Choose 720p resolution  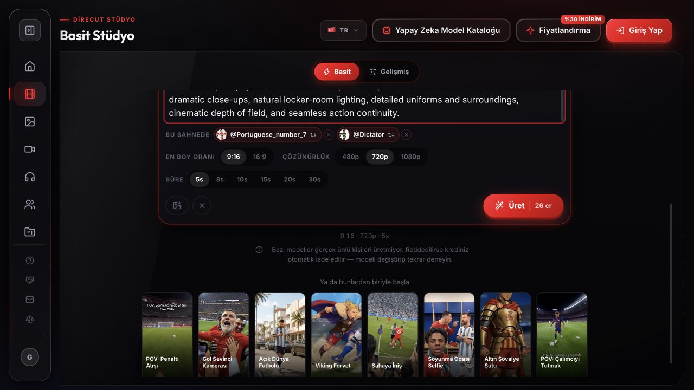[x=380, y=157]
